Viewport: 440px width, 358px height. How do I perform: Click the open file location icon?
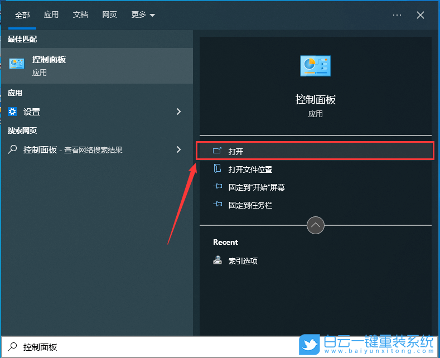(217, 169)
